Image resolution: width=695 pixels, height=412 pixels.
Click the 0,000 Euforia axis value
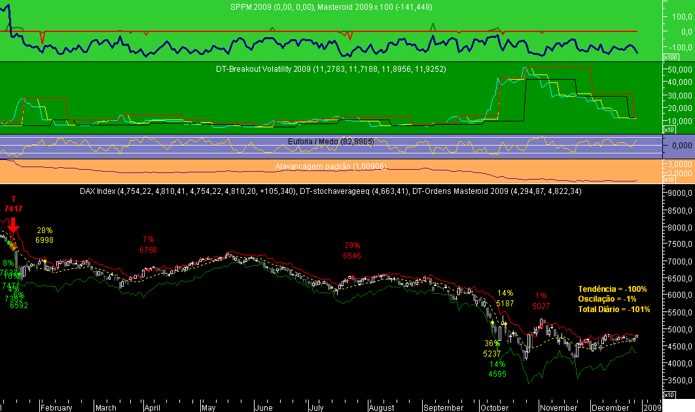click(x=682, y=145)
